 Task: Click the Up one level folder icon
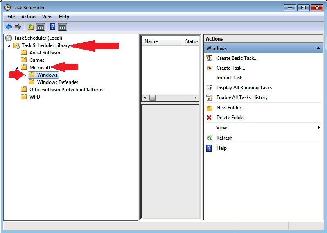pos(31,27)
